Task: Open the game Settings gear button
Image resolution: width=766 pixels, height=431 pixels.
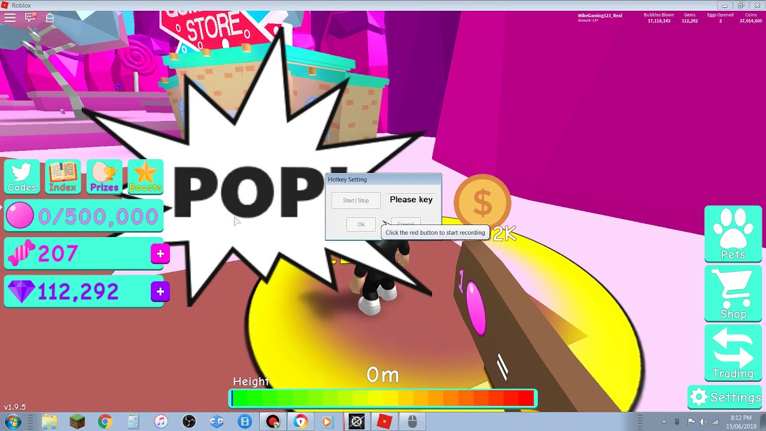Action: [x=725, y=397]
